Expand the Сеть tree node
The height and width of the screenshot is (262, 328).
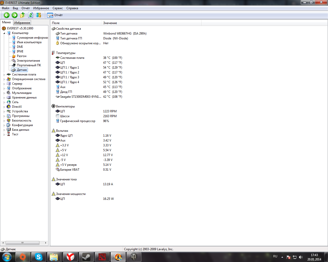tap(4, 102)
